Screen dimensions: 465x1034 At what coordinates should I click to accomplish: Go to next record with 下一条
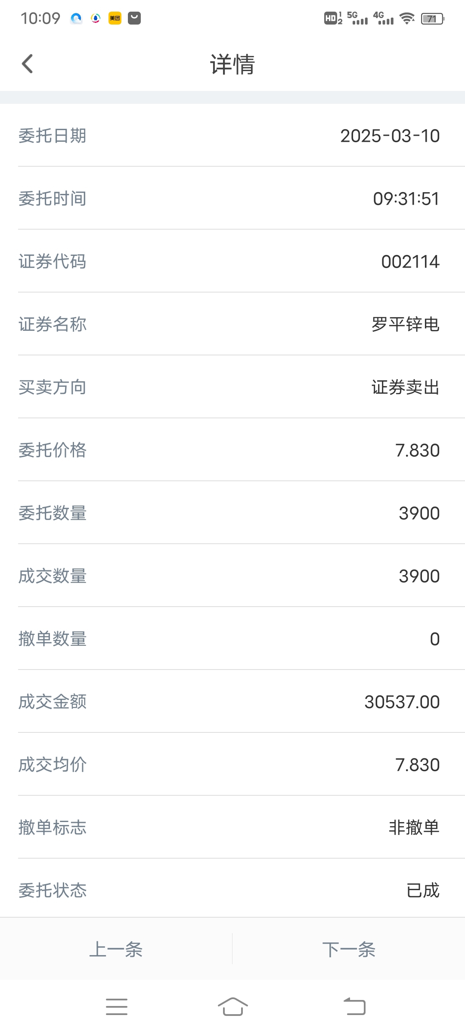click(x=349, y=949)
